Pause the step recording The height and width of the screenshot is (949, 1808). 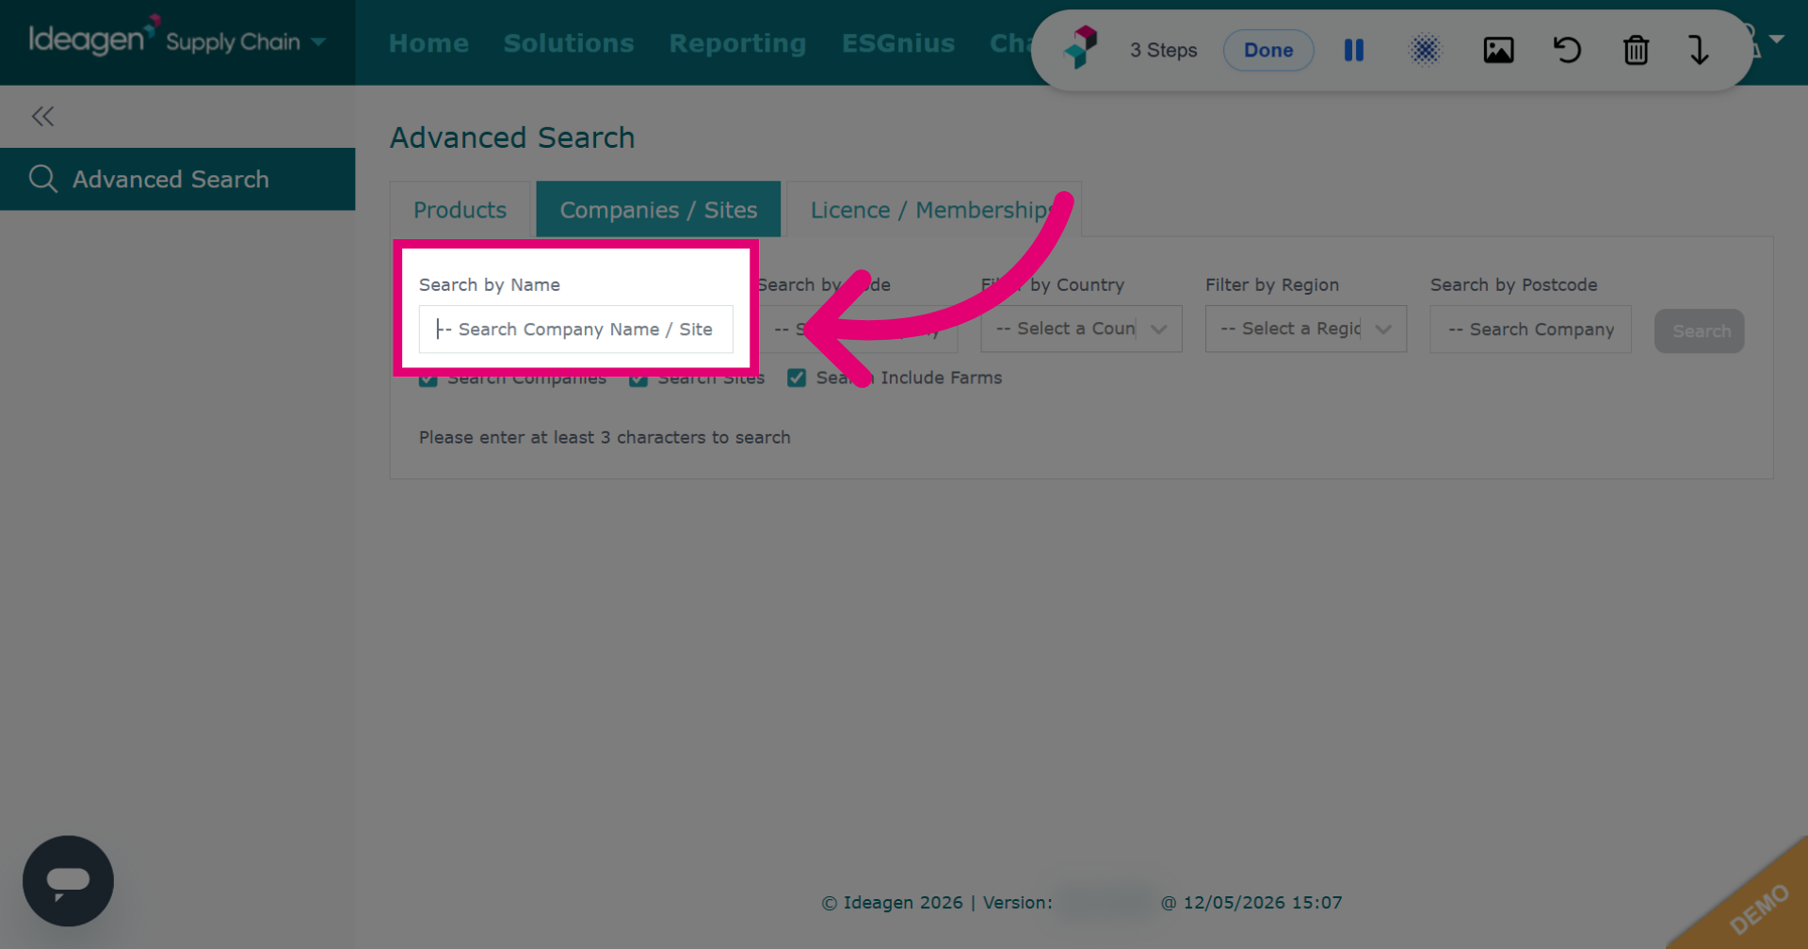1354,50
